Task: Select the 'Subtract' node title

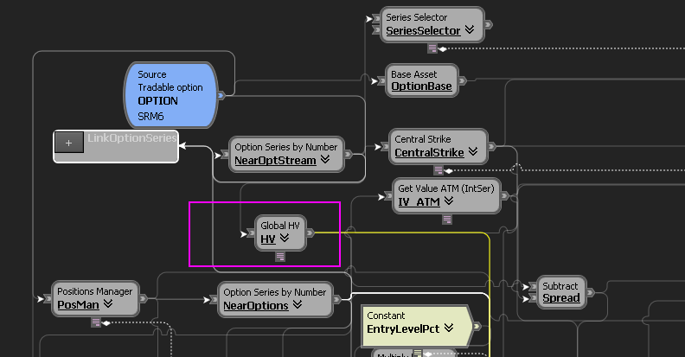Action: tap(560, 286)
